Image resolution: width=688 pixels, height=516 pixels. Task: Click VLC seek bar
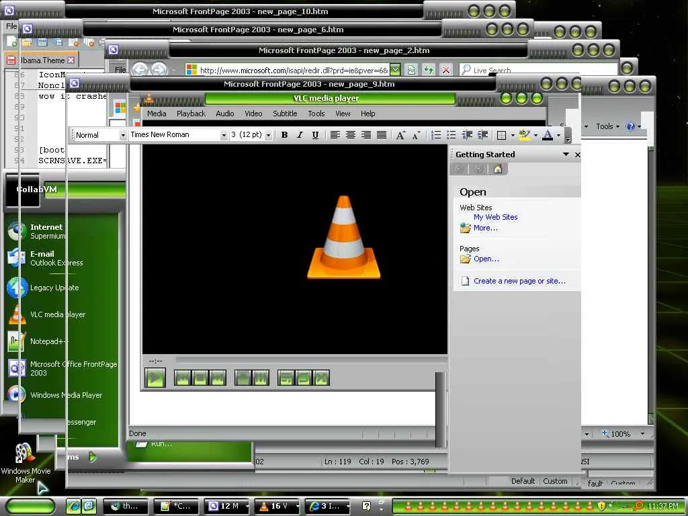click(310, 360)
